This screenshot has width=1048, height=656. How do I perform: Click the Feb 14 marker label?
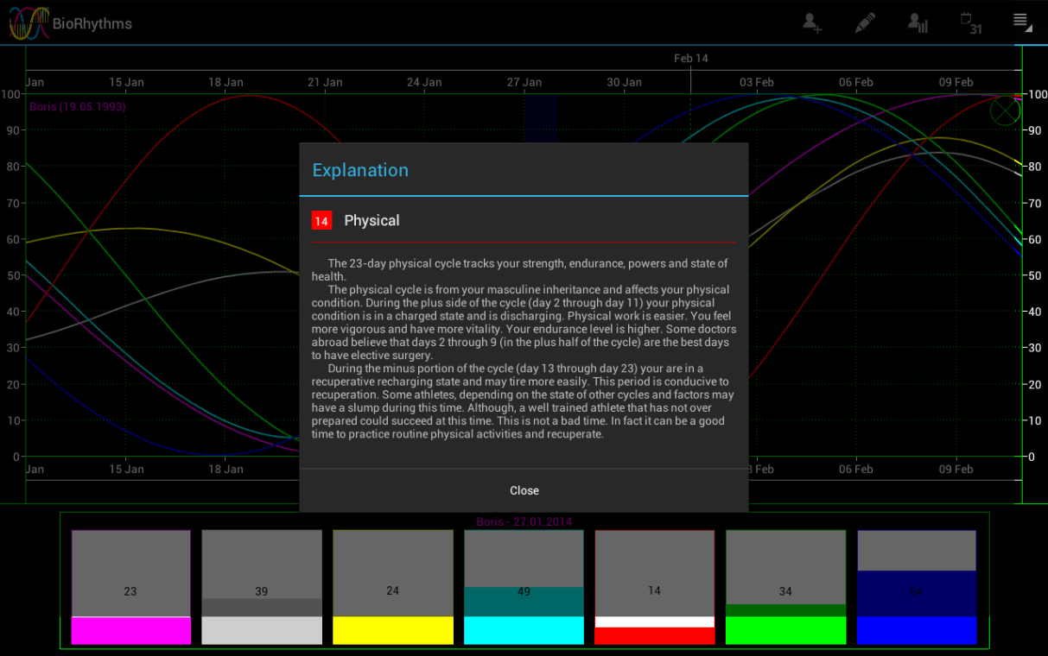[x=691, y=59]
